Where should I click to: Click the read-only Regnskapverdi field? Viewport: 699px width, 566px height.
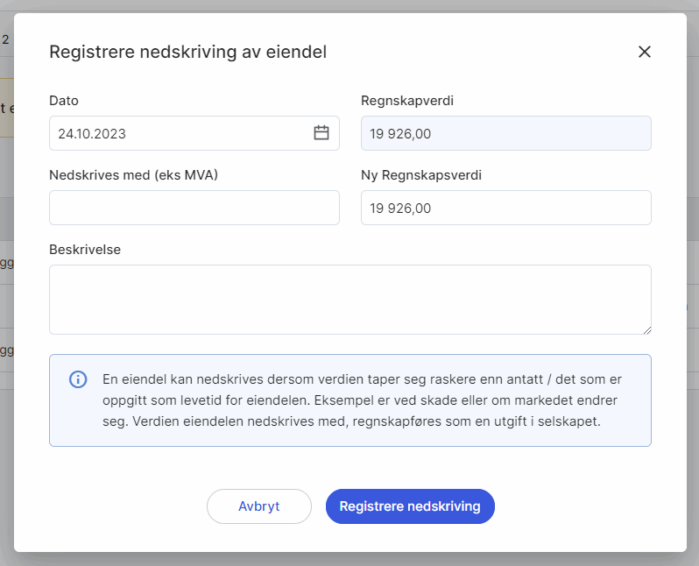tap(505, 133)
